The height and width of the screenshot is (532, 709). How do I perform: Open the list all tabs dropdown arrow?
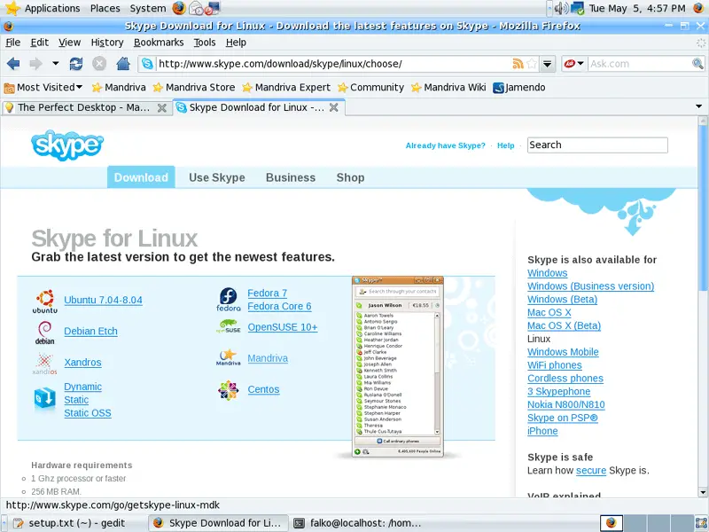698,106
